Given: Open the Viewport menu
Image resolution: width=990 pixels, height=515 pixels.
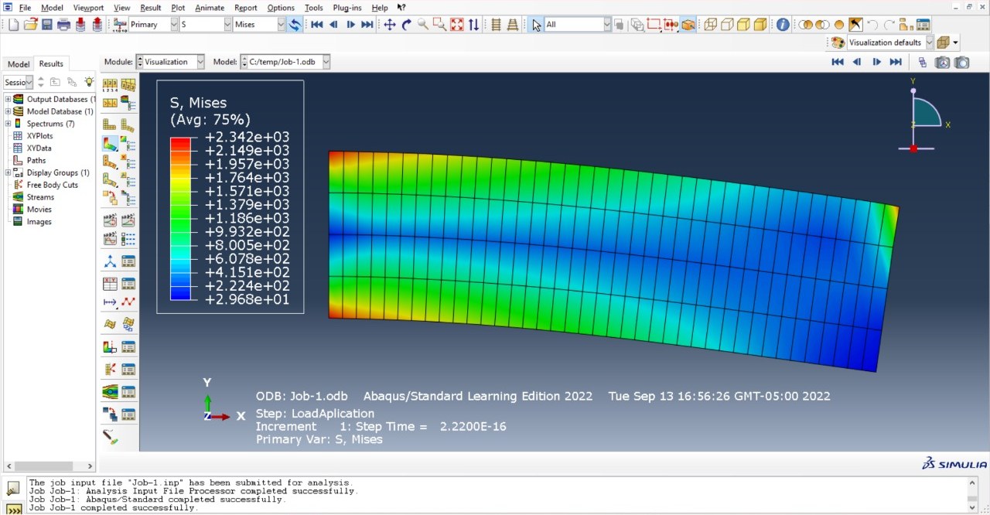Looking at the screenshot, I should 88,8.
